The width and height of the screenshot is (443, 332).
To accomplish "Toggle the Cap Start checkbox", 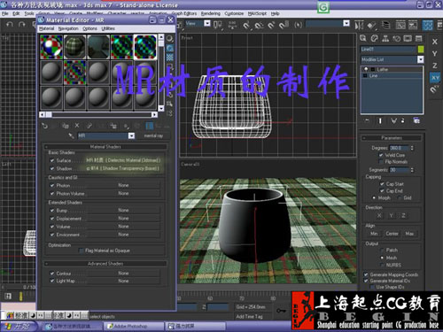I will click(x=382, y=184).
